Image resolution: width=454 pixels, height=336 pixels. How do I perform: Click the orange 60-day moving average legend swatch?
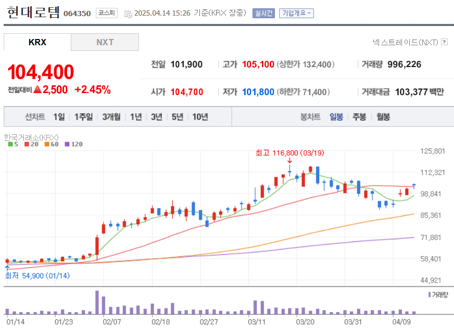47,144
